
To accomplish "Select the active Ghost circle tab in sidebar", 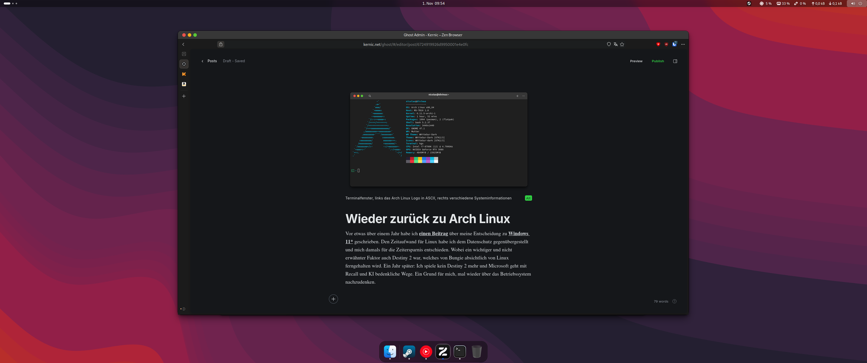I will [x=184, y=64].
